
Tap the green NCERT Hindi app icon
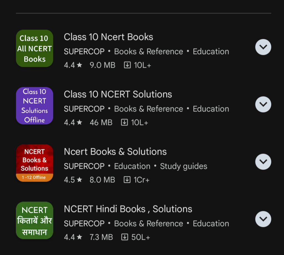pyautogui.click(x=34, y=220)
